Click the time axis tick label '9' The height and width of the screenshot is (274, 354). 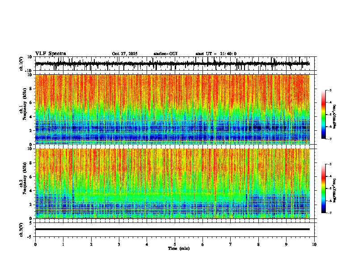[x=286, y=244]
